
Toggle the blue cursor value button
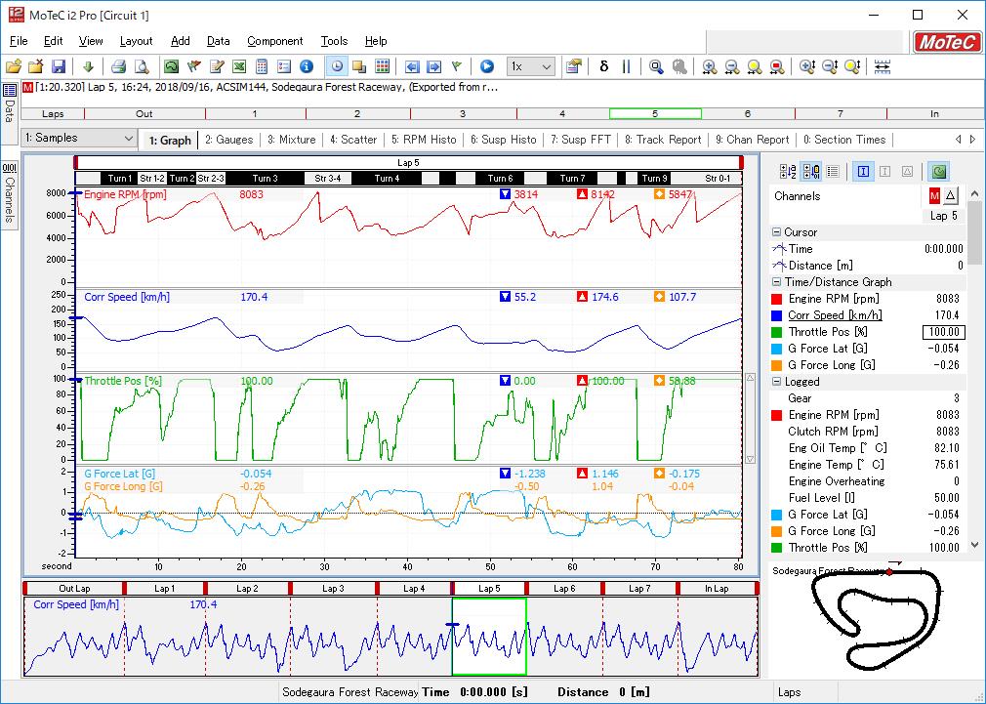863,171
